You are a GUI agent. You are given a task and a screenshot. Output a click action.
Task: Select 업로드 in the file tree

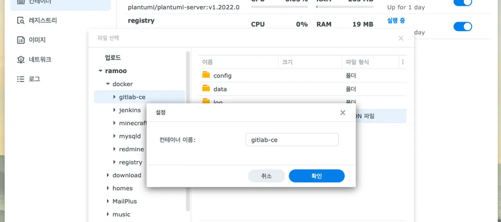(x=113, y=58)
